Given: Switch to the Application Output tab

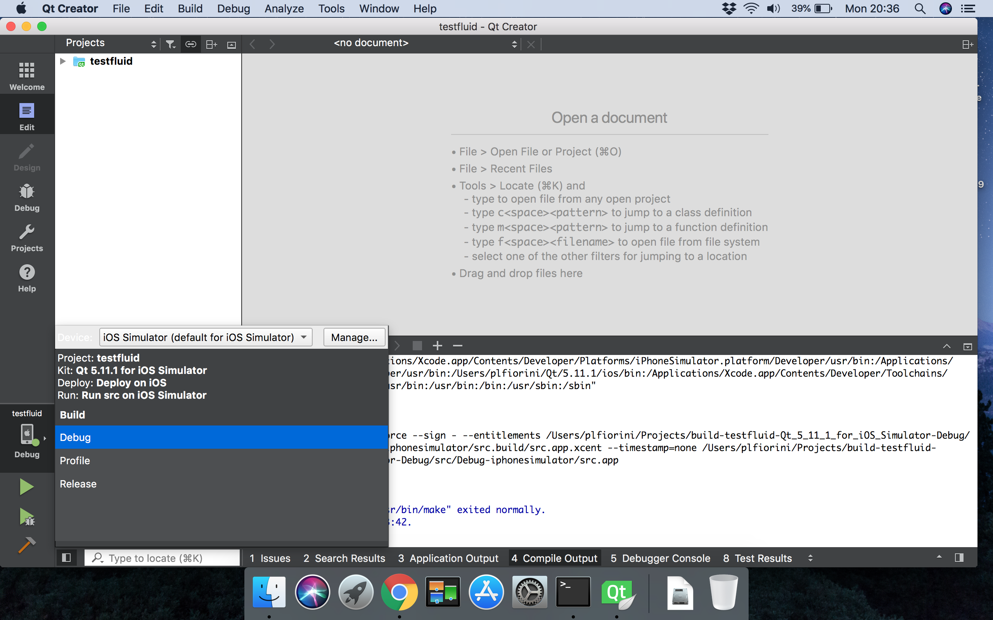Looking at the screenshot, I should pos(448,558).
